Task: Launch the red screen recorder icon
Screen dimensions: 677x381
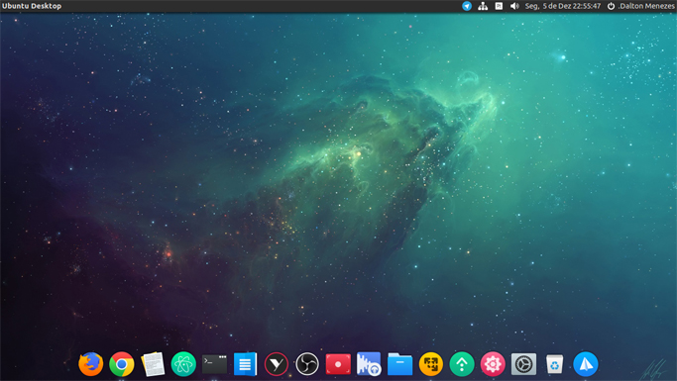Action: (x=338, y=364)
